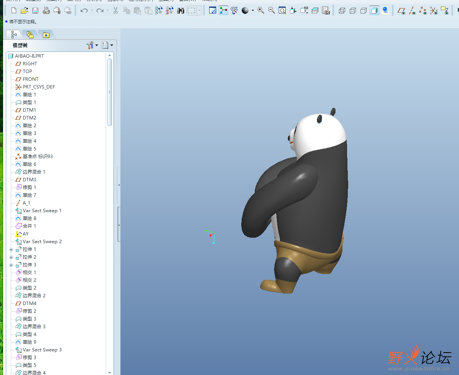Click the Zoom Out magnifier

point(271,10)
